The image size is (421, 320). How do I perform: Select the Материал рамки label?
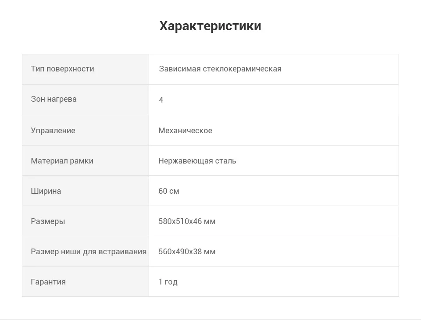(x=62, y=161)
